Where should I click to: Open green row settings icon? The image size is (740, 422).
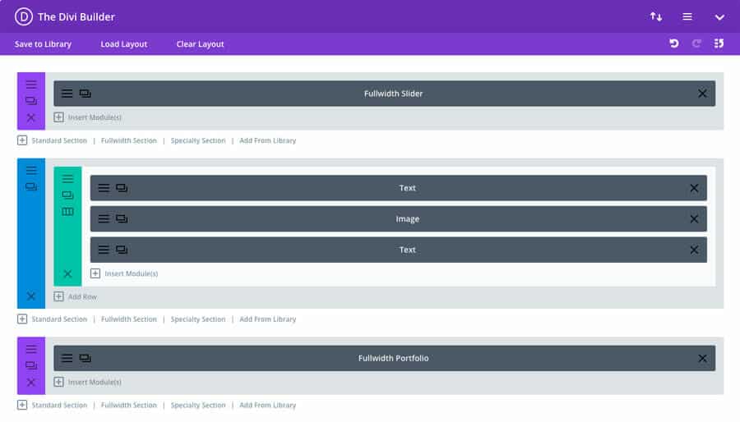click(67, 179)
